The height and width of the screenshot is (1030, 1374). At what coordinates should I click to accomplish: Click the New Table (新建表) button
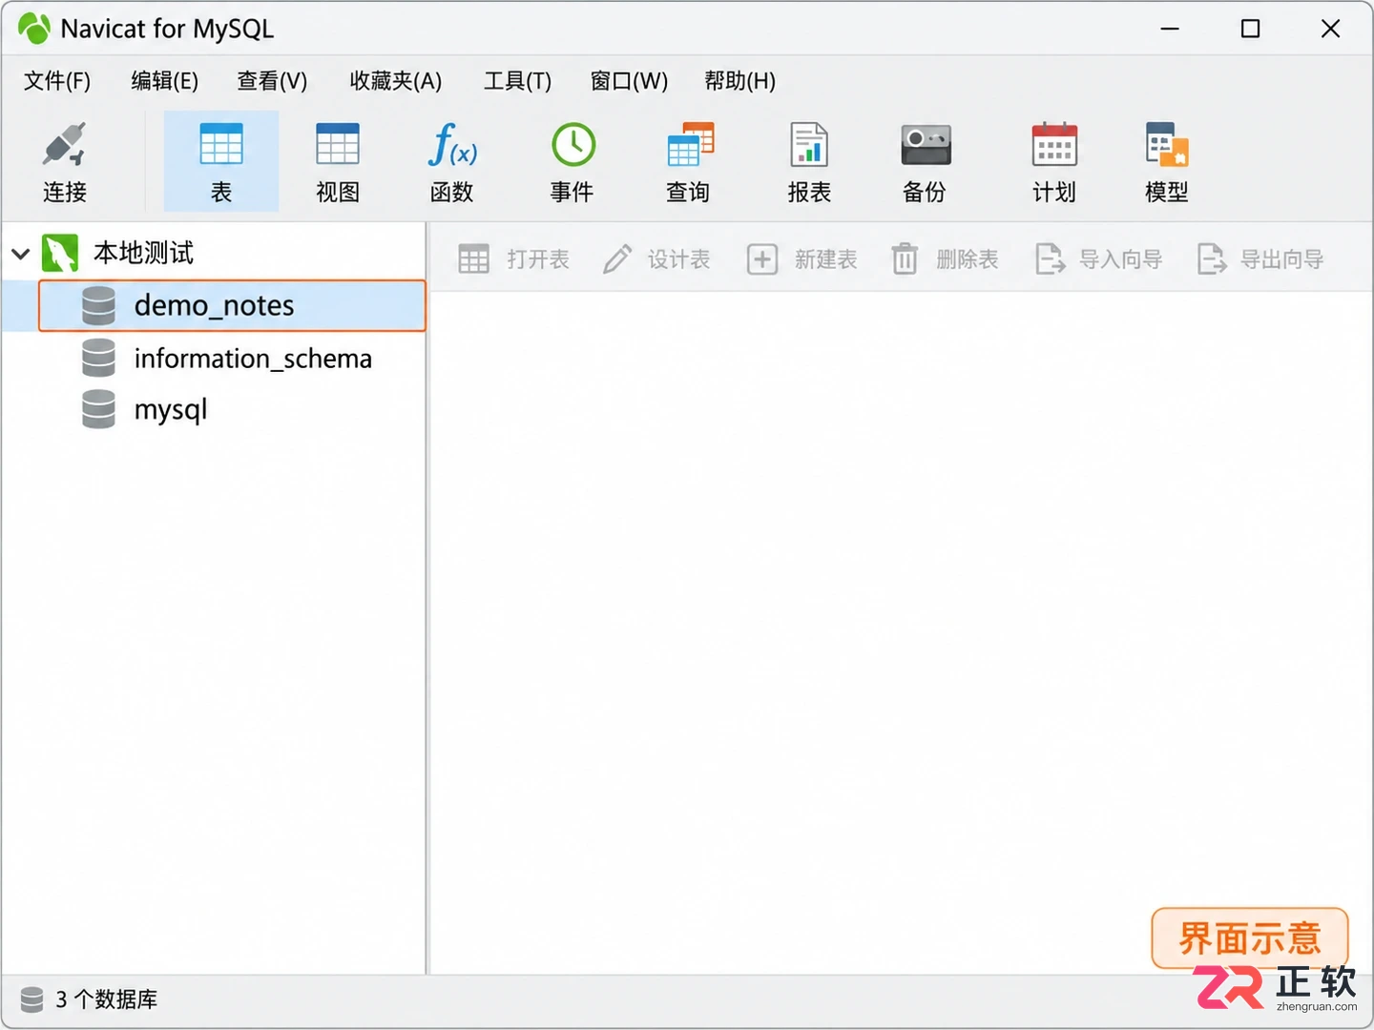[x=801, y=259]
